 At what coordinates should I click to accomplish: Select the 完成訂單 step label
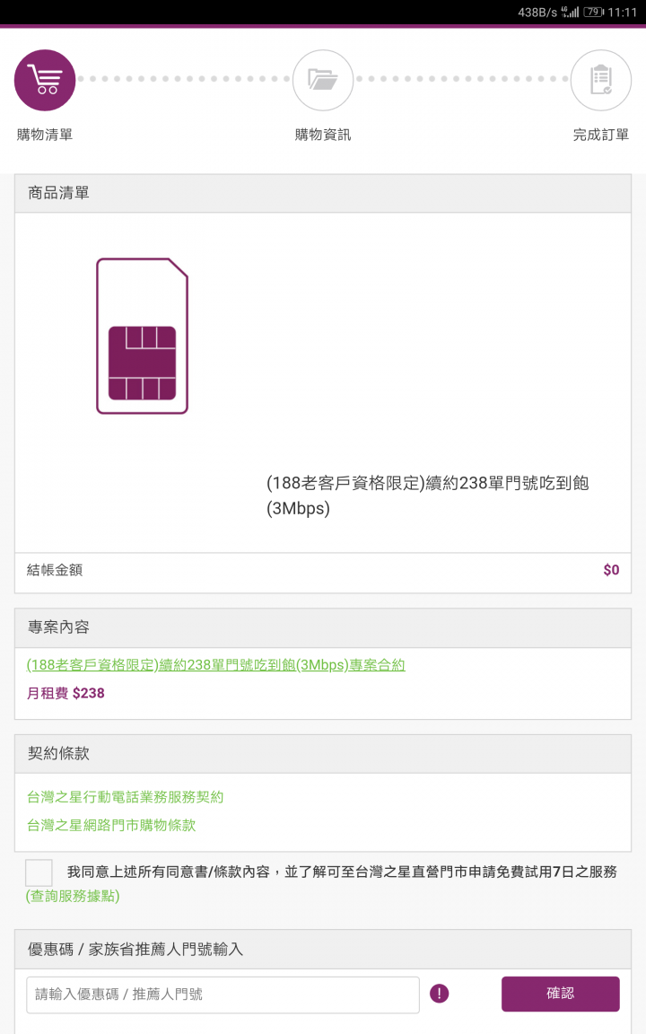[x=600, y=135]
